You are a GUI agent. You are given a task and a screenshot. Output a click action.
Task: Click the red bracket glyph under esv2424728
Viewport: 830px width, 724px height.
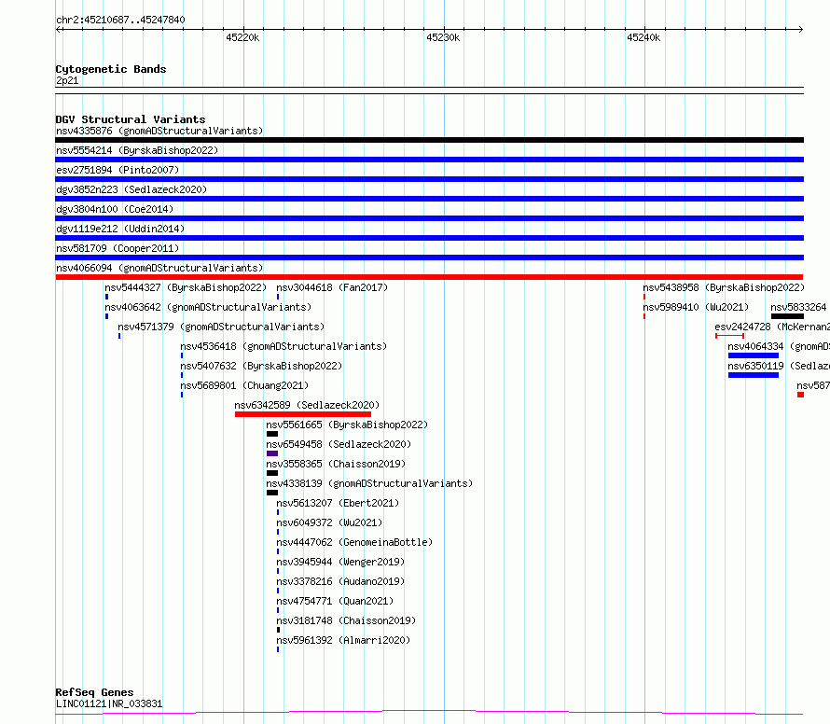tap(730, 336)
